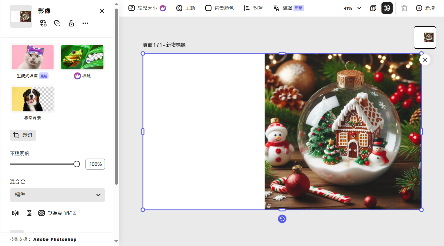Open the page count icon
Screen dimensions: 444x246
[373, 8]
